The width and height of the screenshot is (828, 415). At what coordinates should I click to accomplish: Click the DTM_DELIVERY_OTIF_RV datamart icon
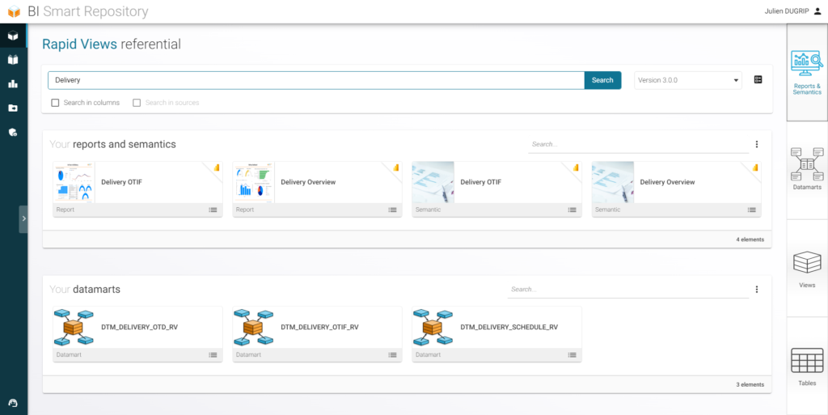pos(253,328)
